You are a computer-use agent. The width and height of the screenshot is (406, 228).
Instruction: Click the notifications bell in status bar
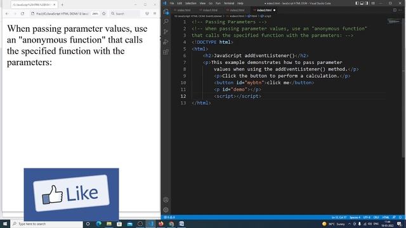coord(400,217)
